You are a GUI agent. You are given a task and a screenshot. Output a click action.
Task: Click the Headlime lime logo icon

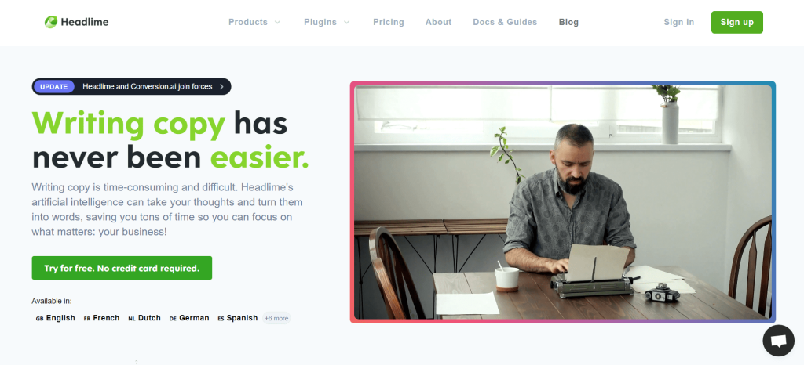pyautogui.click(x=51, y=22)
